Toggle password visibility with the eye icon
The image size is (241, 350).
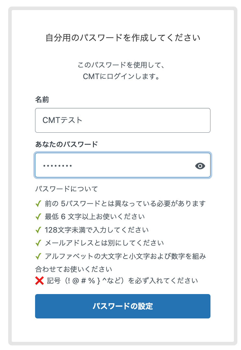point(200,166)
